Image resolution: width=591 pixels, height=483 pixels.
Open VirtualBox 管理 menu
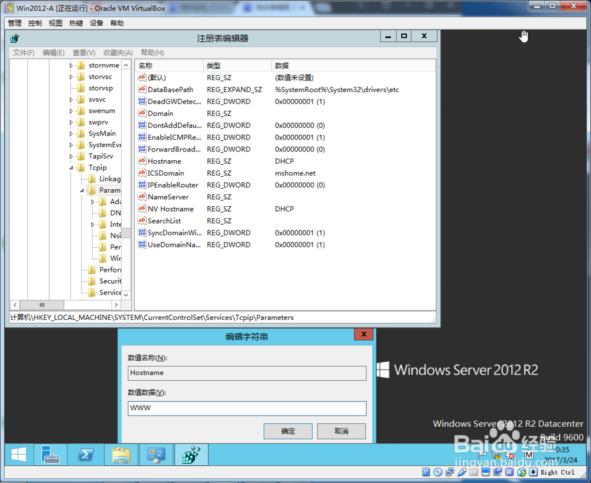point(15,23)
